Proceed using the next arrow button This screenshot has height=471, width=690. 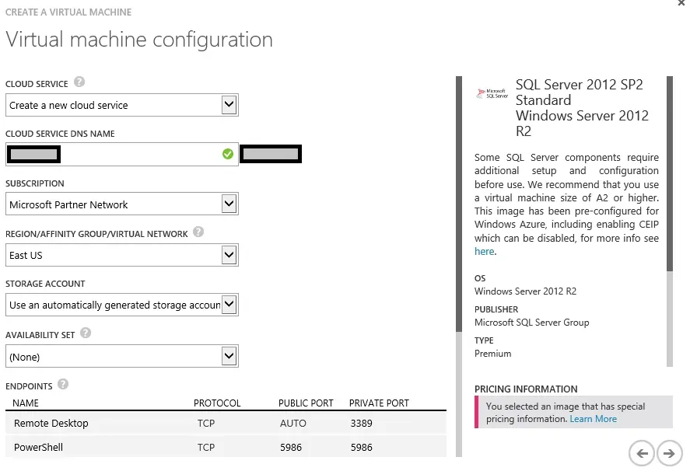[x=667, y=453]
